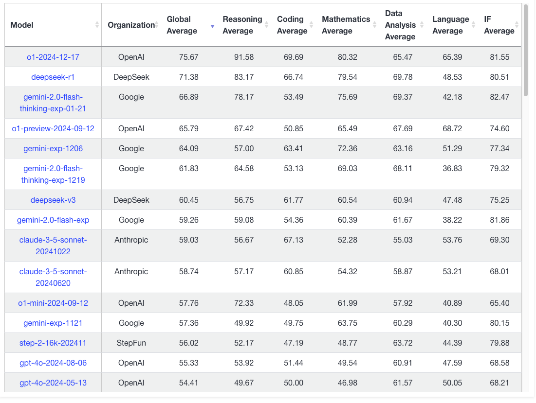Sort by Coding Average arrows
The height and width of the screenshot is (403, 536).
tap(312, 25)
